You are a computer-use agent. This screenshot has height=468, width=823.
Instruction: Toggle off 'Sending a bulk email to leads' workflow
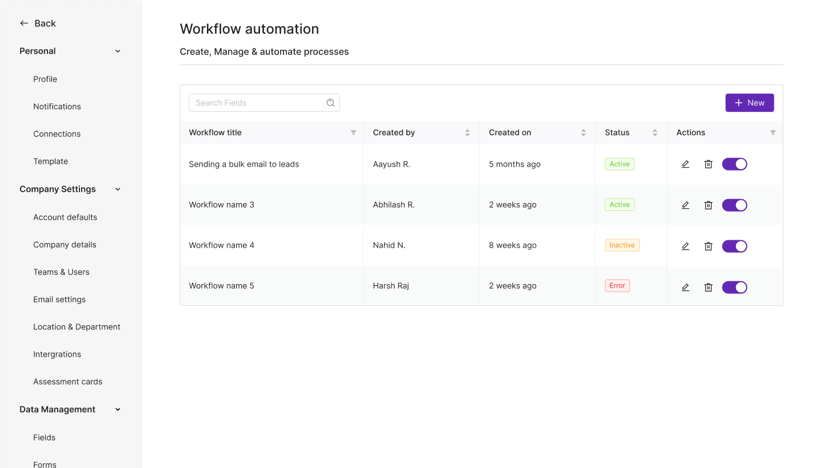click(x=734, y=164)
